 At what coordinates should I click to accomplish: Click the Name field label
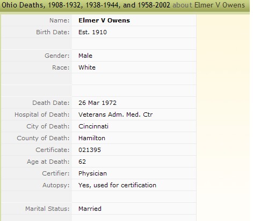[60, 20]
